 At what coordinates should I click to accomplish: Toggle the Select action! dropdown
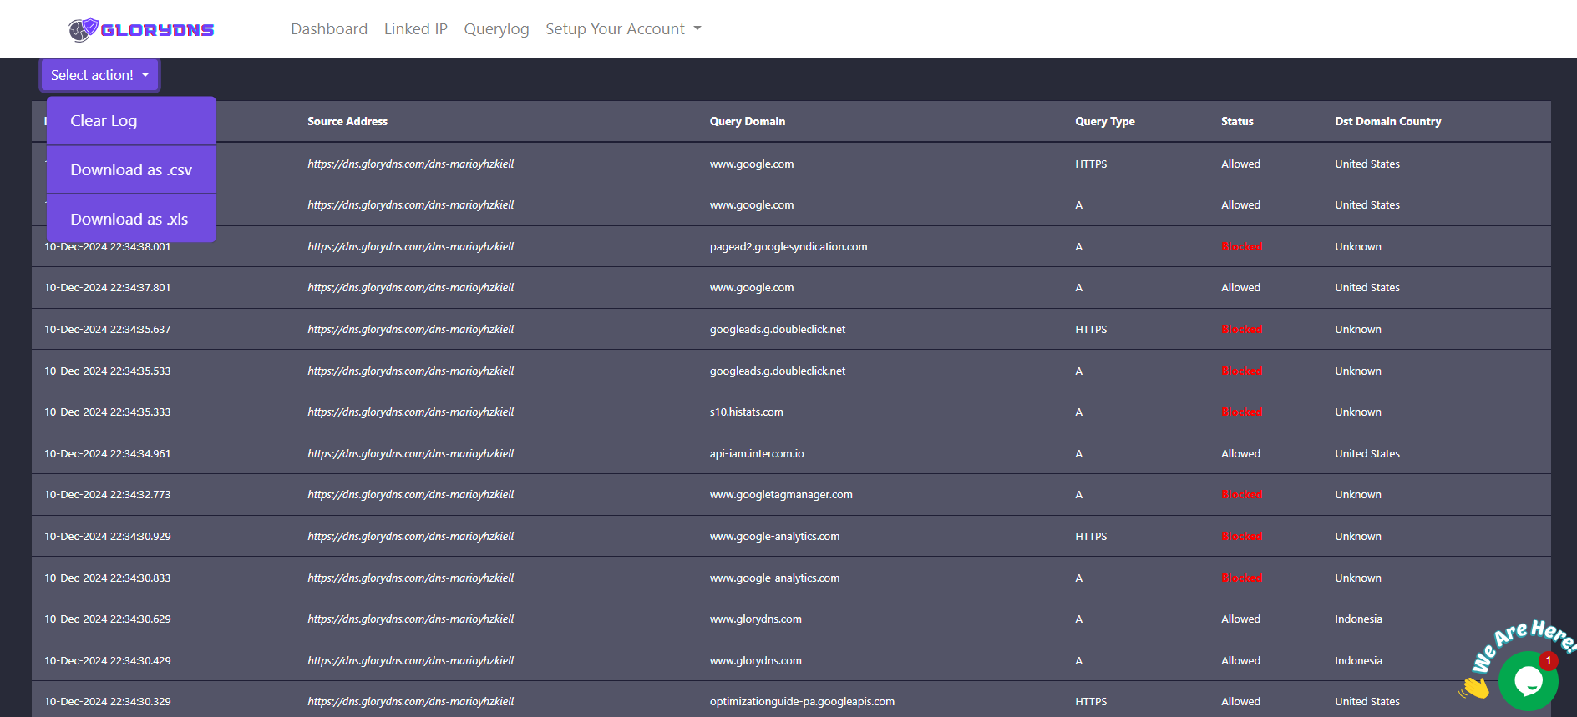(99, 75)
